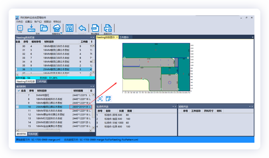Check the box for material row 15
Viewport: 269px width, 158px height.
coord(17,126)
